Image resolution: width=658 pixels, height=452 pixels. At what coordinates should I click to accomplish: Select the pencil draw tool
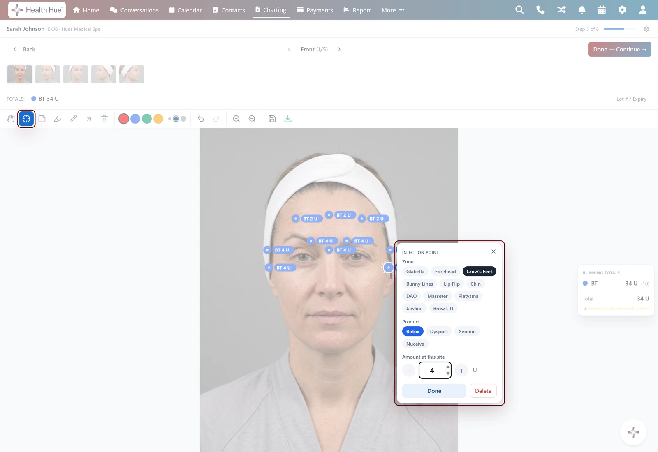click(x=73, y=119)
